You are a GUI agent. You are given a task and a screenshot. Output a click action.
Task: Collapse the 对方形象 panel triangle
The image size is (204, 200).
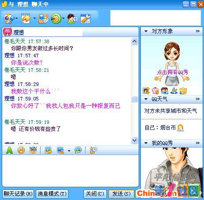pos(146,31)
